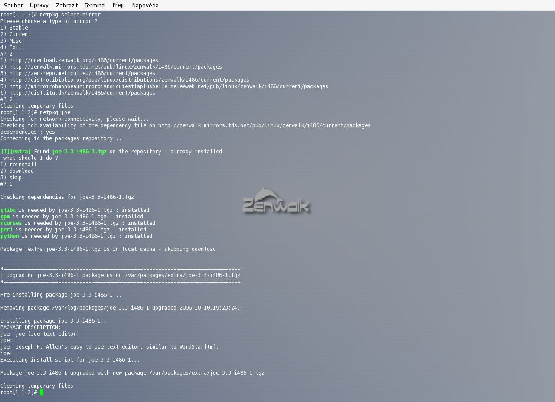
Task: Click the 'Upgrading joe-3.3-i486-1 package' banner line
Action: [120, 275]
